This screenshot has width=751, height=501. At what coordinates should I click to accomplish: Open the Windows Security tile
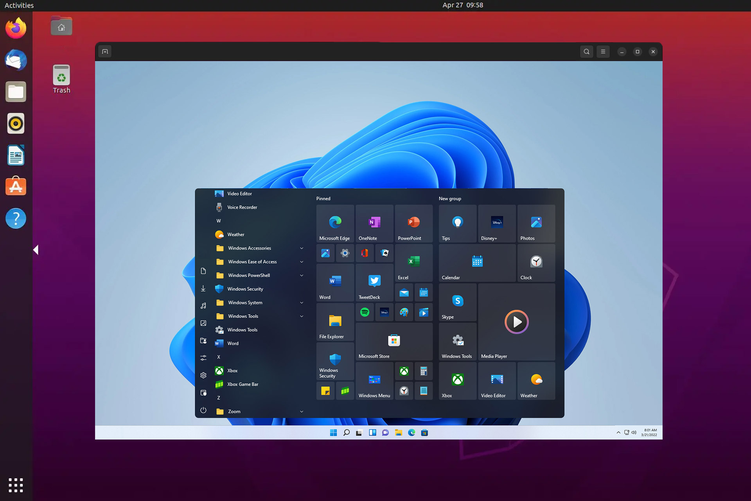coord(335,361)
